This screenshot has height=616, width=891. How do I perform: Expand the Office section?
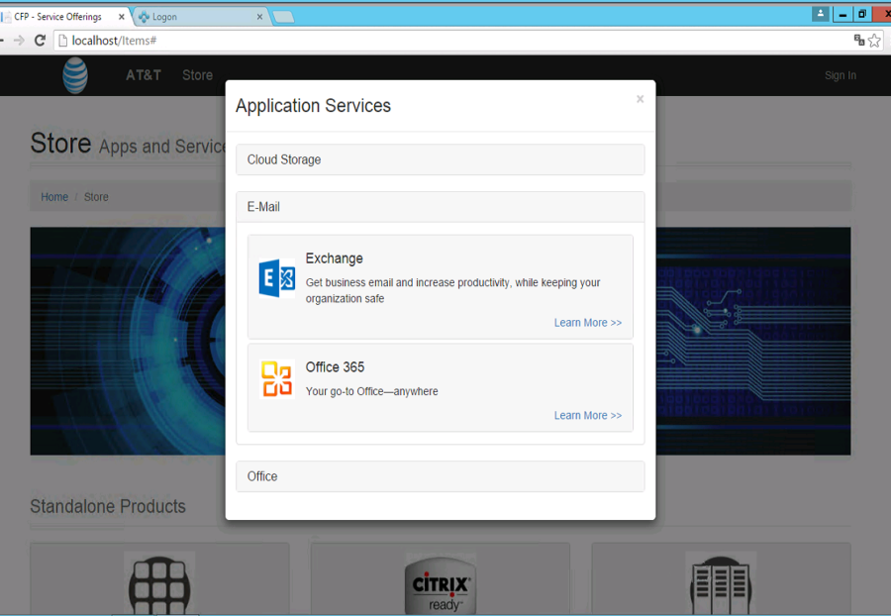[440, 476]
